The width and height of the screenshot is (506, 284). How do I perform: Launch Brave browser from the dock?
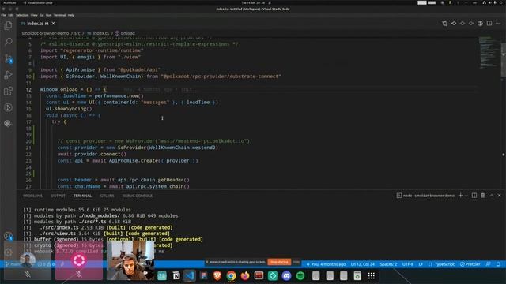pos(217,276)
